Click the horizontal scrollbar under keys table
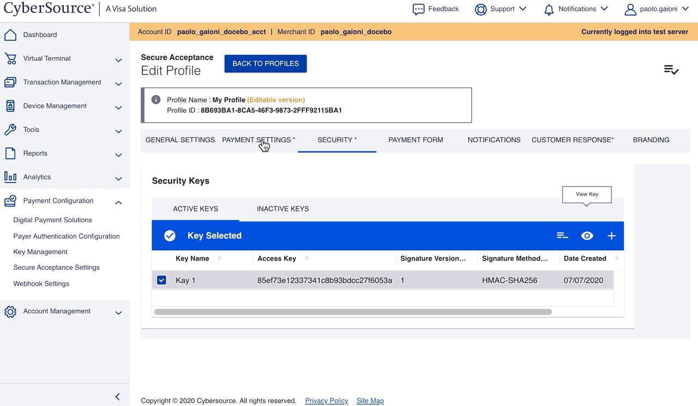Image resolution: width=698 pixels, height=406 pixels. click(x=353, y=312)
